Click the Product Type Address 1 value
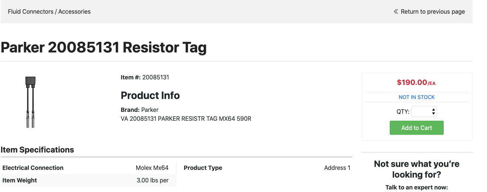This screenshot has height=192, width=487. [x=337, y=168]
